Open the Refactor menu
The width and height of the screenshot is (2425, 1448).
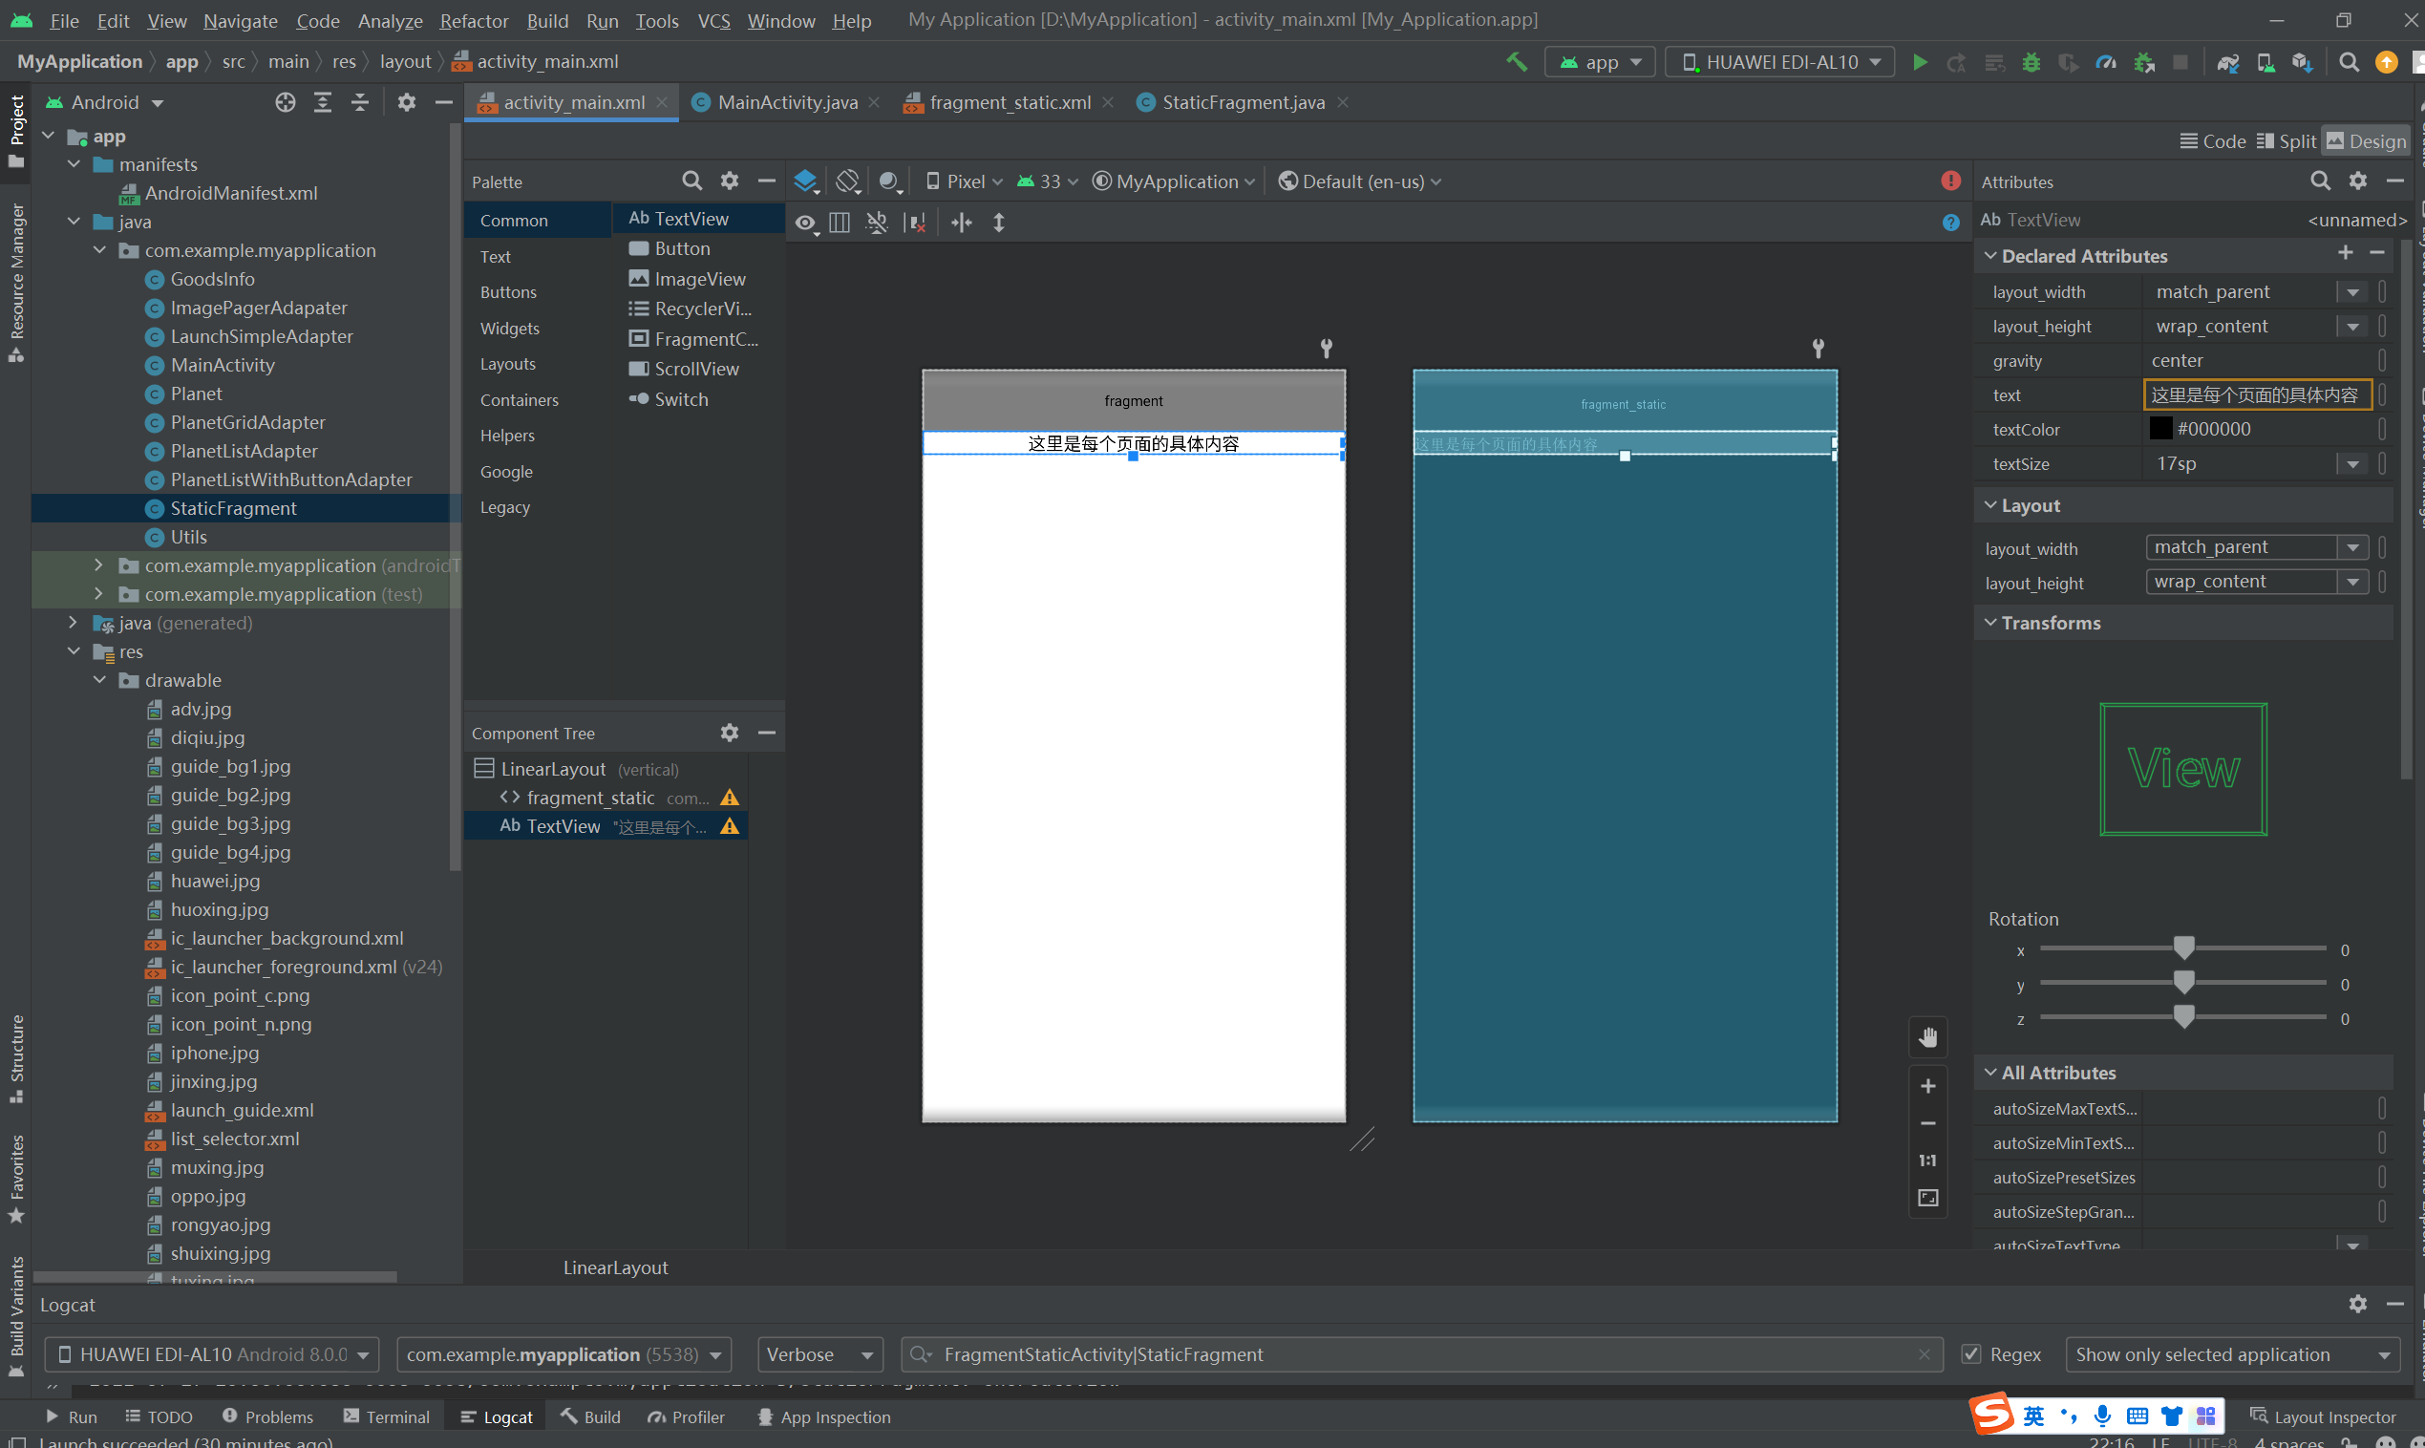pyautogui.click(x=473, y=20)
